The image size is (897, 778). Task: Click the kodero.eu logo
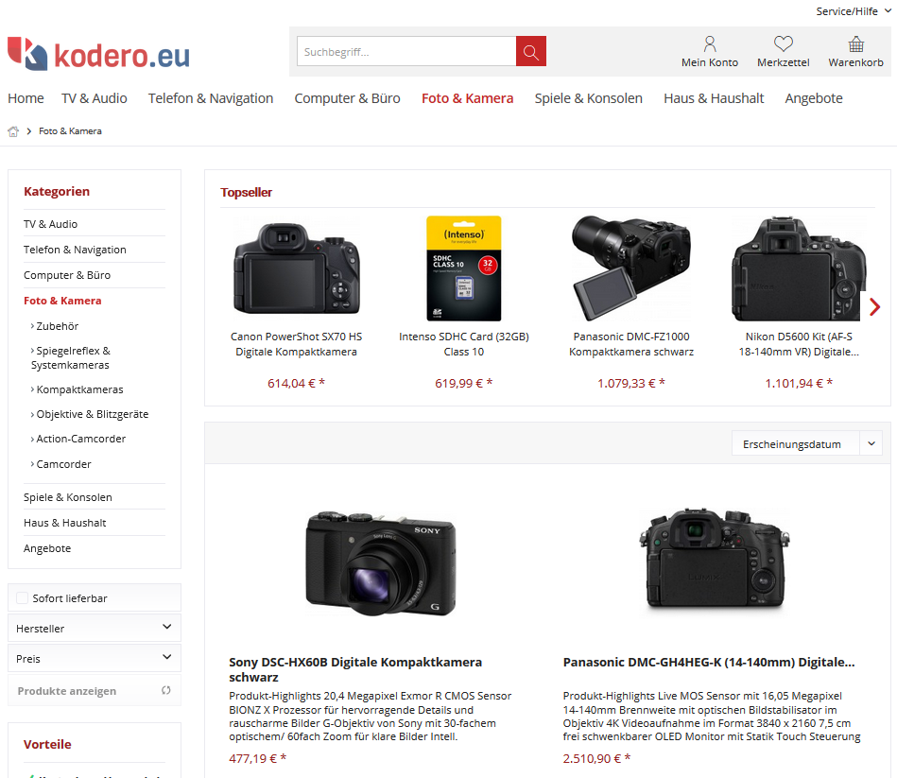click(98, 54)
